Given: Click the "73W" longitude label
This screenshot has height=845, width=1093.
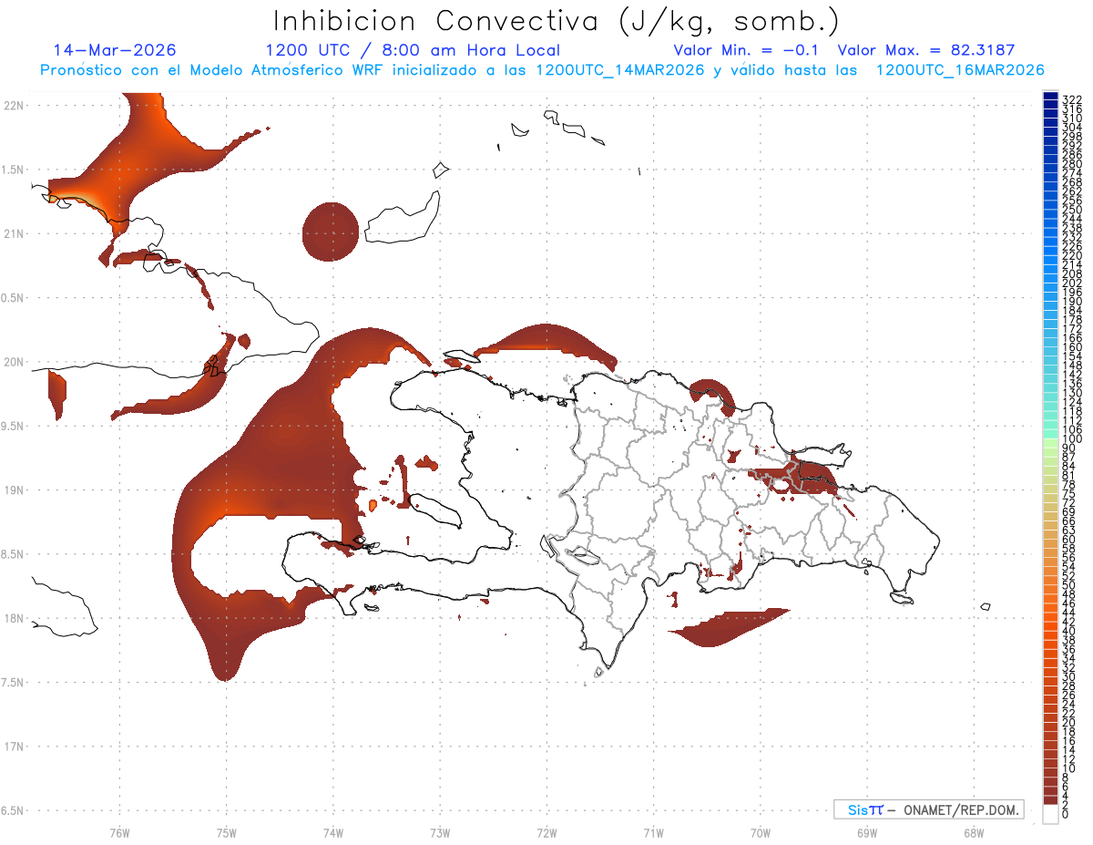Looking at the screenshot, I should [x=440, y=832].
